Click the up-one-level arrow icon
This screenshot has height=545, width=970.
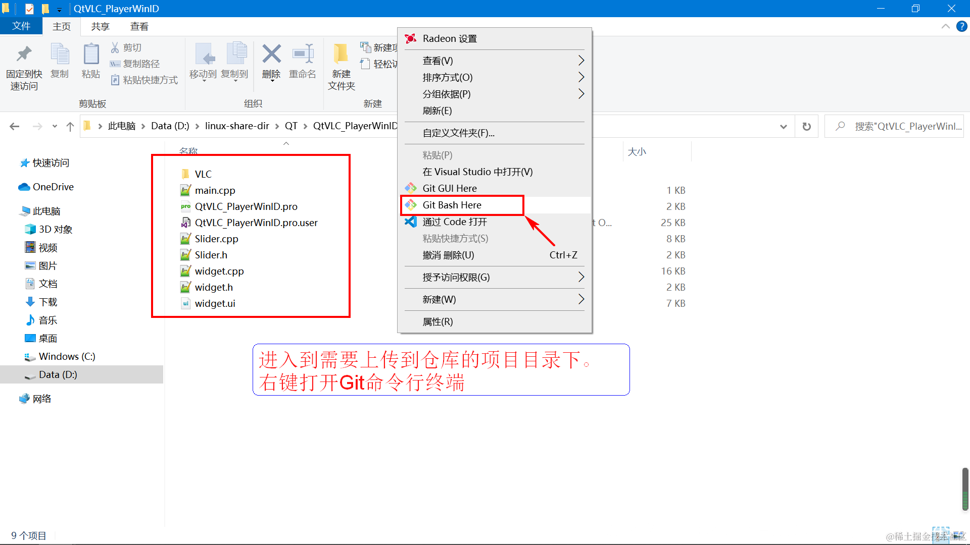click(x=70, y=126)
